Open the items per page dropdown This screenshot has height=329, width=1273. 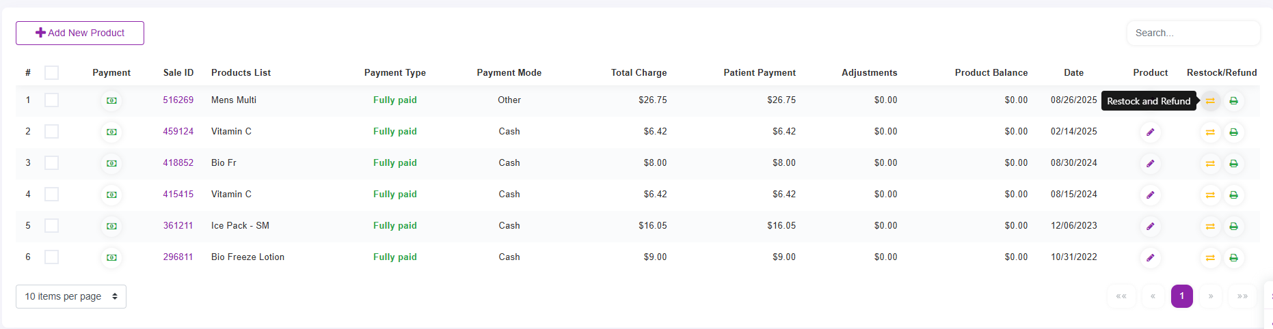71,296
